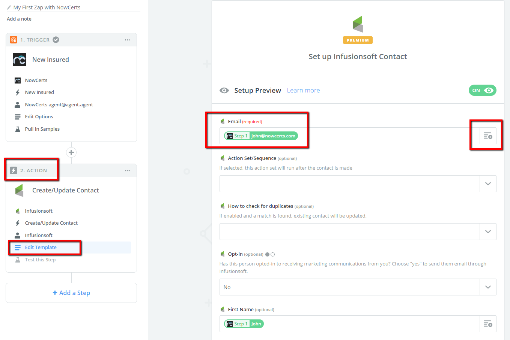Click the Infusionsoft icon beside the Email label

tap(223, 121)
